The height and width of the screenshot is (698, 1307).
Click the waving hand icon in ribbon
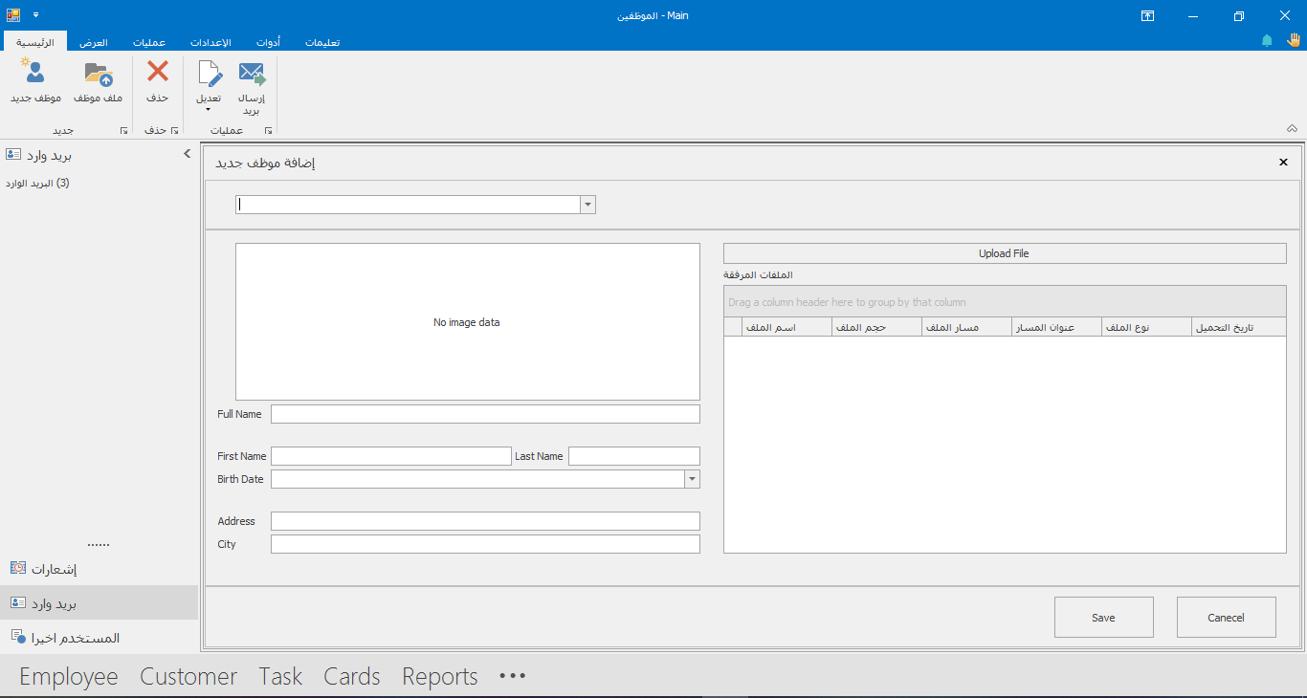point(1294,40)
